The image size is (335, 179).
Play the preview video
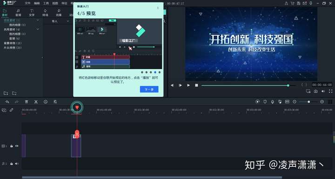[x=188, y=85]
